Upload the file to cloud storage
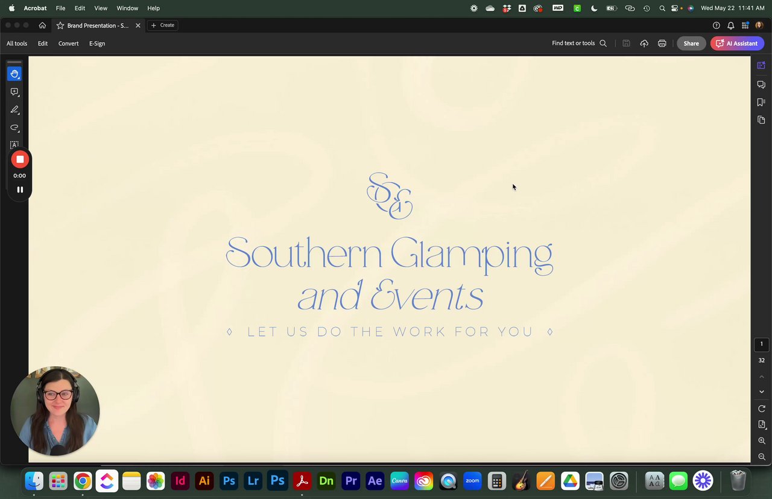This screenshot has height=499, width=772. 644,43
